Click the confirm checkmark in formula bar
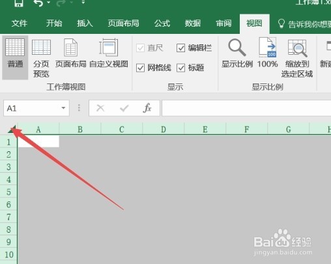 coord(124,108)
